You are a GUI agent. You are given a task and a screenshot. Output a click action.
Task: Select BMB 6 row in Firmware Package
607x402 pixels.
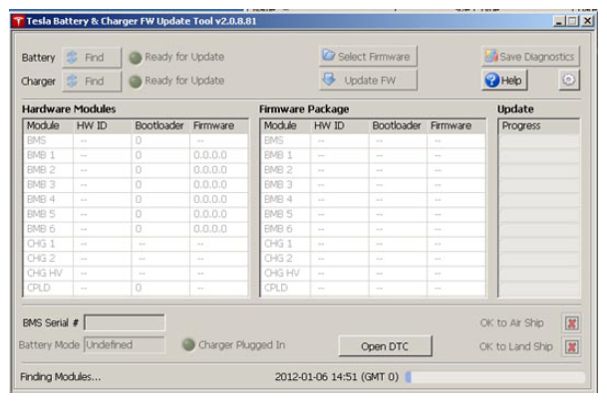373,229
